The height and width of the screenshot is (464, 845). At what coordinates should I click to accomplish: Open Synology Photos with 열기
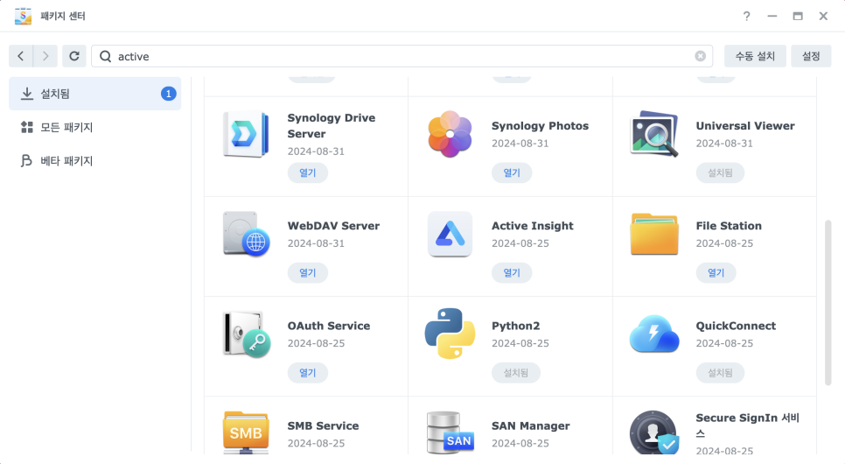[x=512, y=172]
